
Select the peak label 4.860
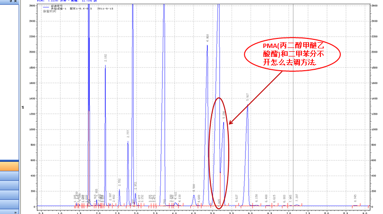[x=207, y=38]
